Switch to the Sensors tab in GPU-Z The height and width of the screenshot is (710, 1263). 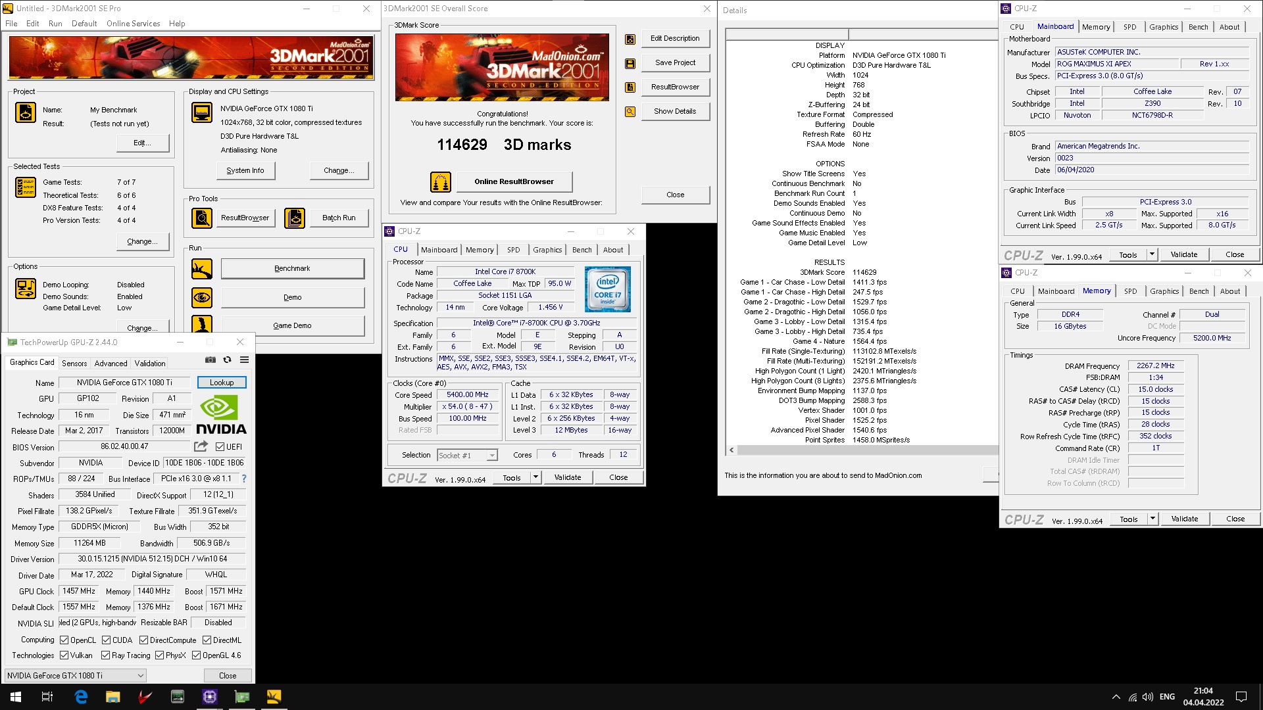coord(74,363)
